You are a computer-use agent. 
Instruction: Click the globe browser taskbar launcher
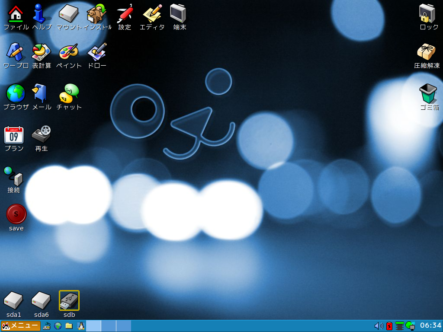(x=58, y=326)
